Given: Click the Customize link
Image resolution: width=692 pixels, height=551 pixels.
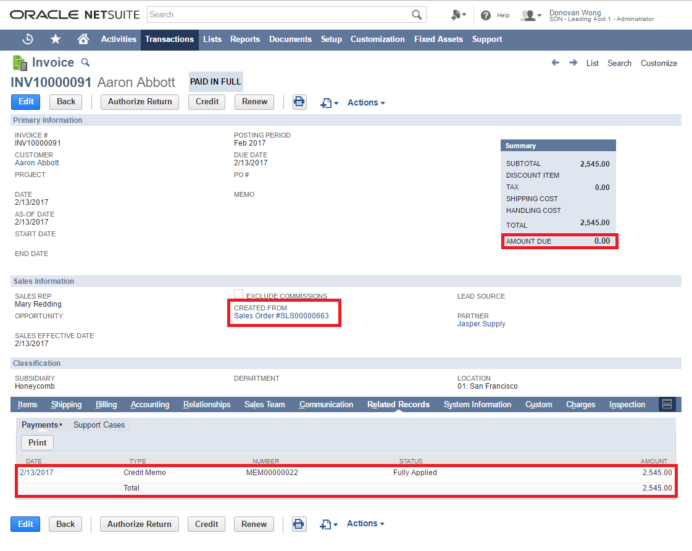Looking at the screenshot, I should (659, 63).
